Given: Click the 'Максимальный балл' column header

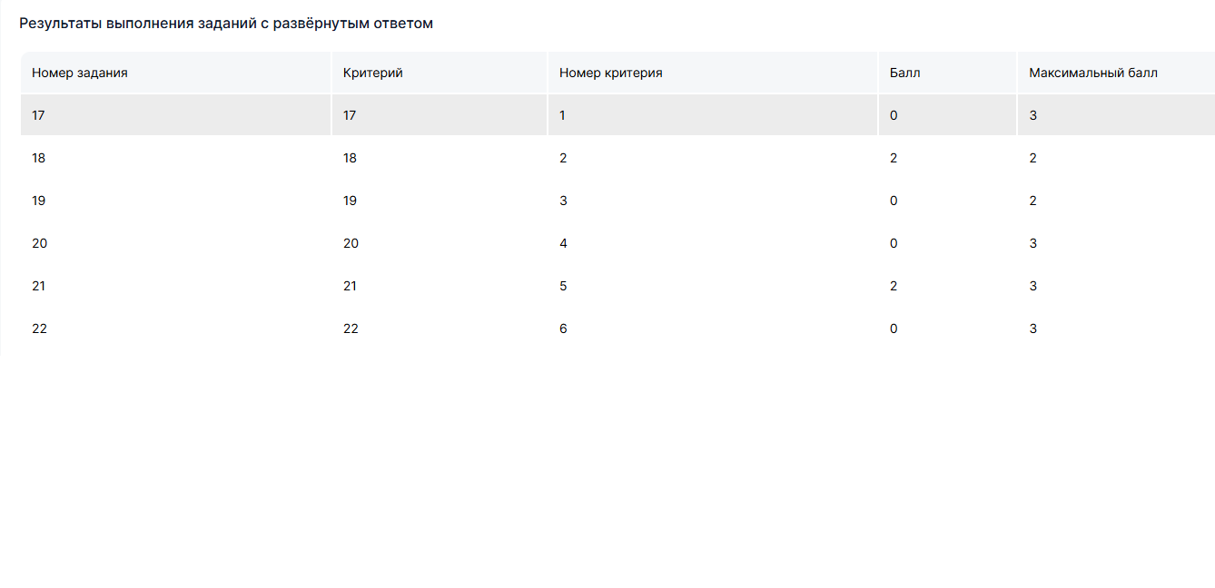Looking at the screenshot, I should pyautogui.click(x=1116, y=73).
